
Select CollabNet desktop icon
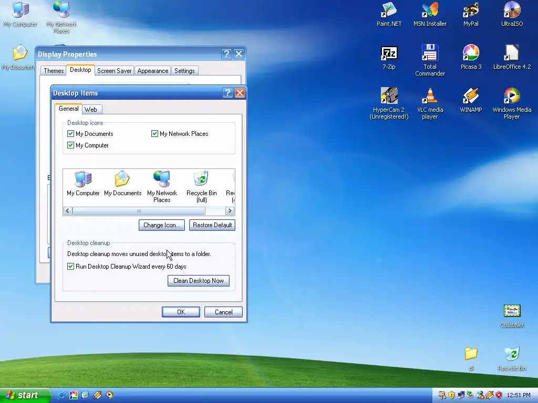512,316
